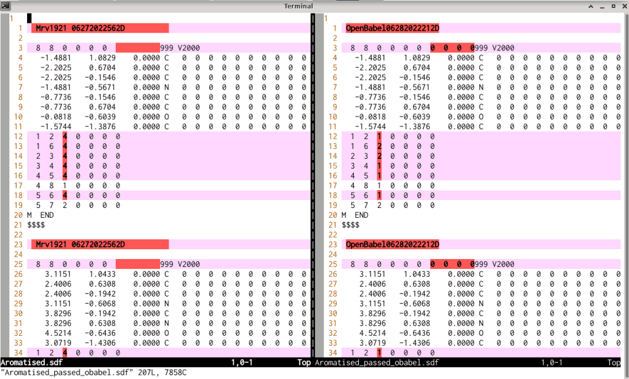629x379 pixels.
Task: Click the OpenBabel header on line 1
Action: (393, 28)
